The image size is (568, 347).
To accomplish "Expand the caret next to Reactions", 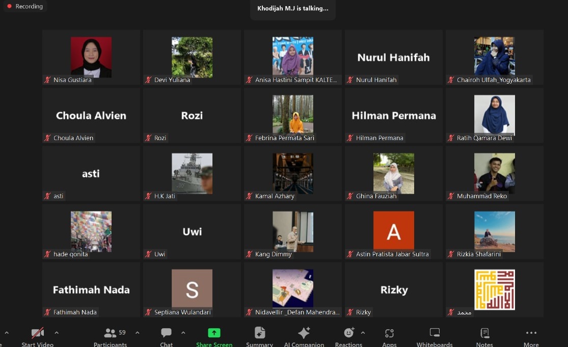I will coord(363,333).
